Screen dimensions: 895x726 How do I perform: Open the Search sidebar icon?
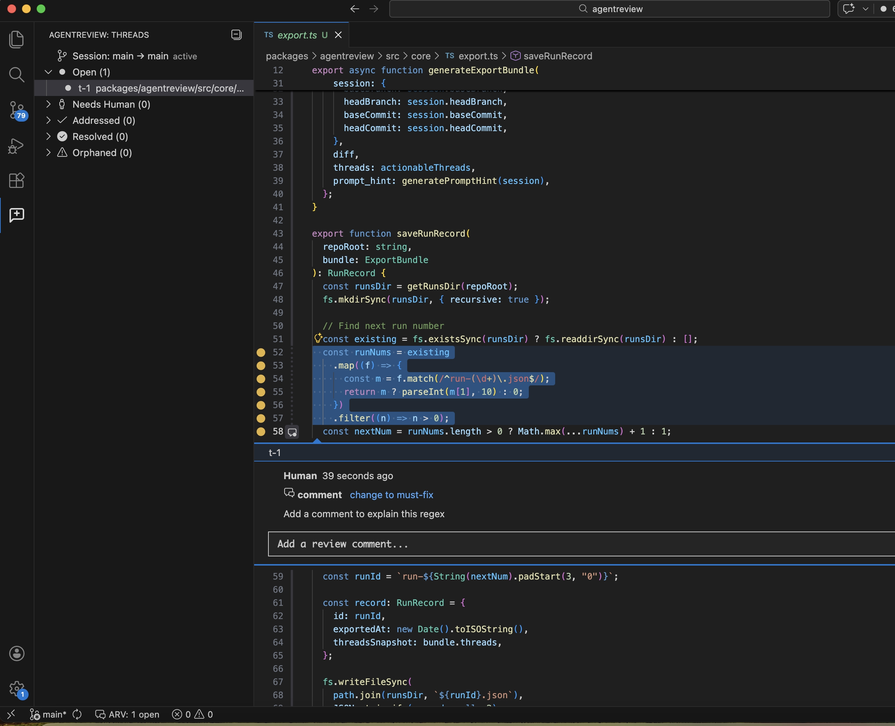[16, 74]
